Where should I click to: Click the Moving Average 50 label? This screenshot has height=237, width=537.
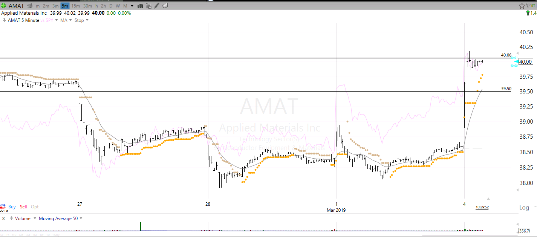click(x=58, y=219)
